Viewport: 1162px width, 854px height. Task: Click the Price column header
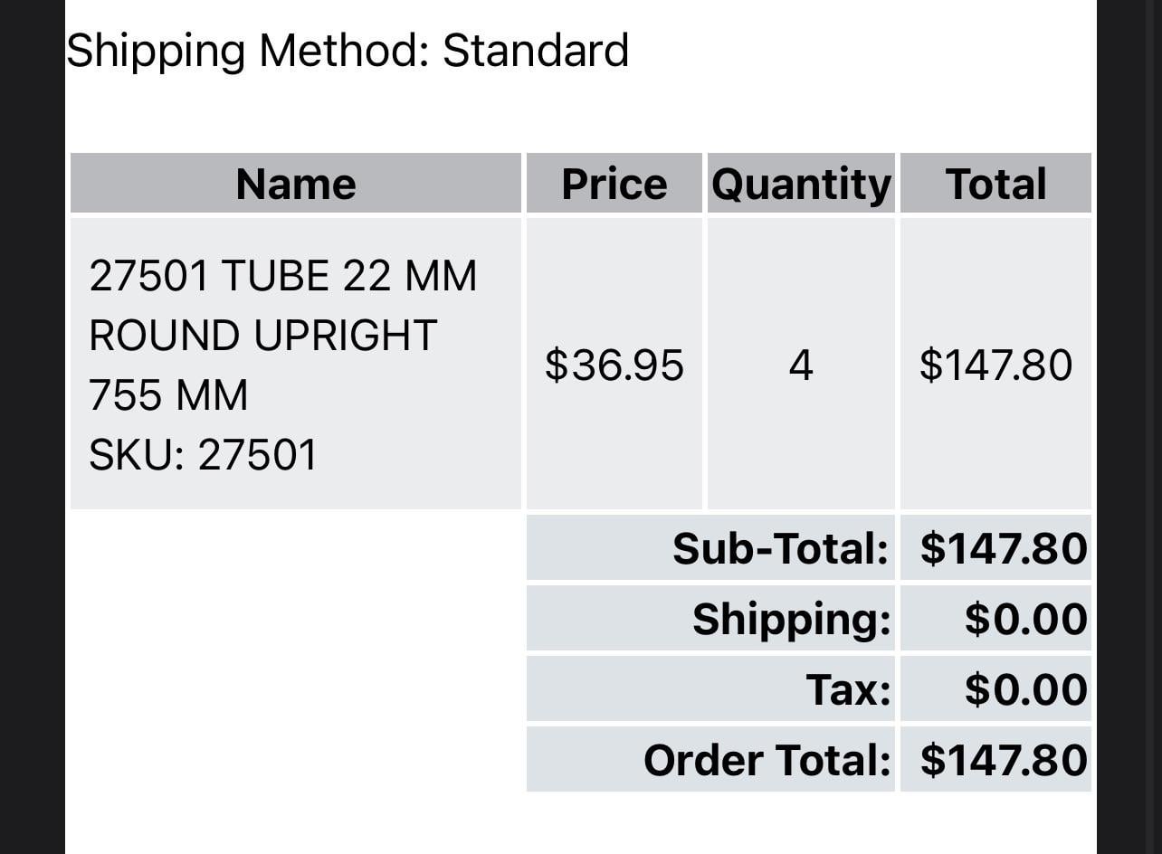coord(614,184)
